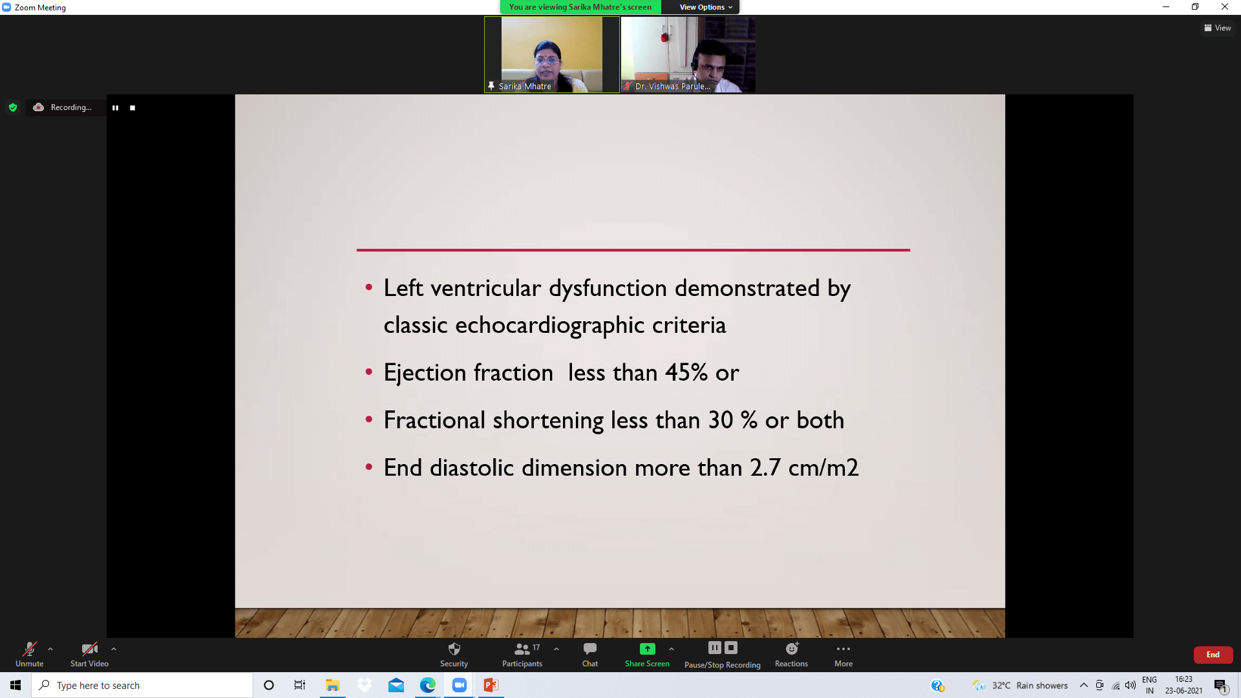Click the green encryption shield icon
Viewport: 1241px width, 698px height.
tap(13, 107)
